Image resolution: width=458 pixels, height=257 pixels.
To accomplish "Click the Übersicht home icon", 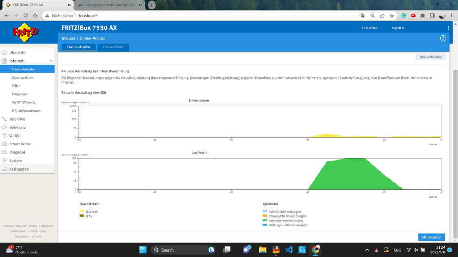I will click(x=5, y=53).
